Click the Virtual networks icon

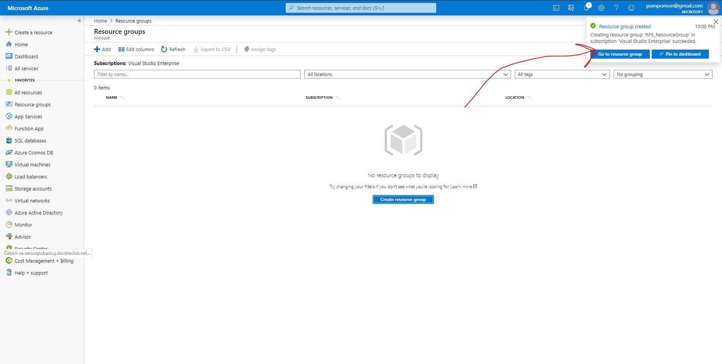pyautogui.click(x=9, y=200)
